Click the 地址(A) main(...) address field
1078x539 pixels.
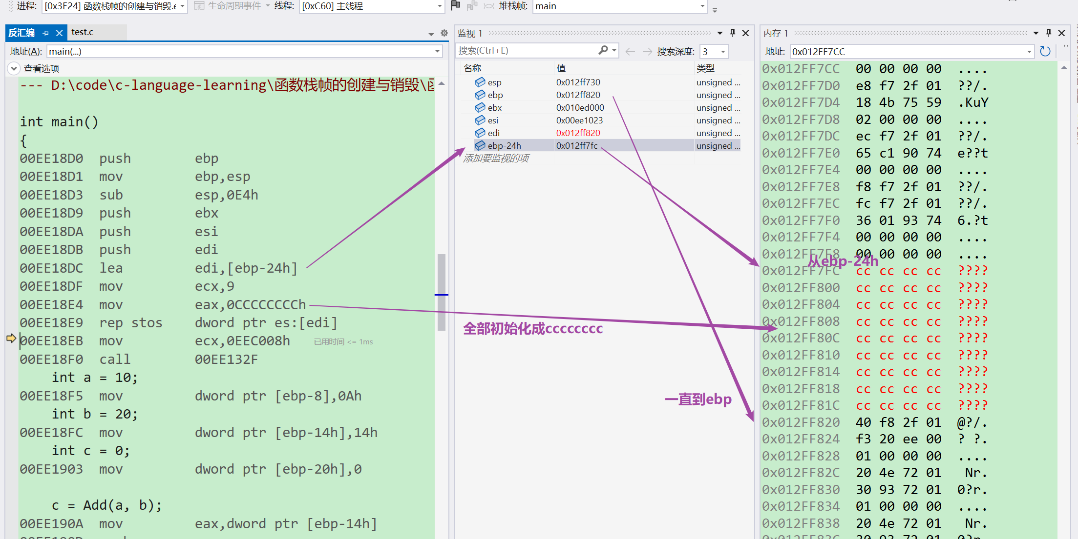click(x=244, y=51)
